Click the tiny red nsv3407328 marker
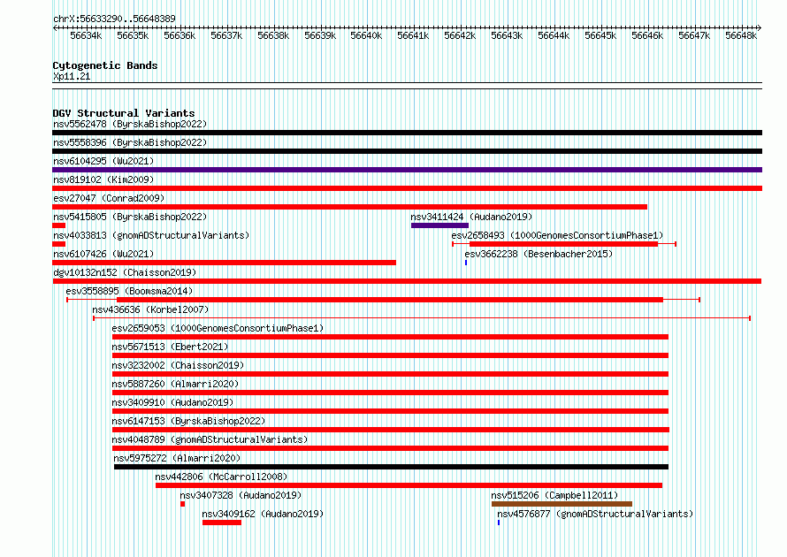Viewport: 787px width, 557px height. [183, 504]
